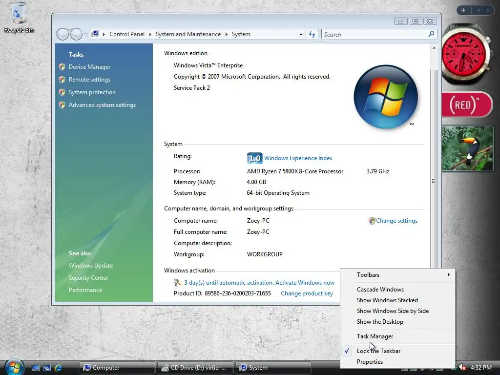Click the Windows Start orb
Screen dimensions: 500x375
click(14, 367)
